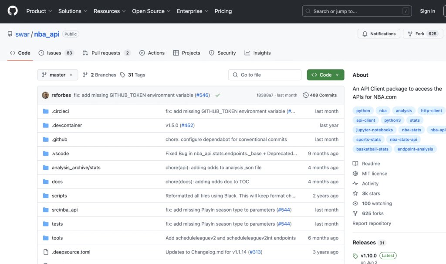Click the Sign in link
The image size is (446, 264).
[x=428, y=11]
